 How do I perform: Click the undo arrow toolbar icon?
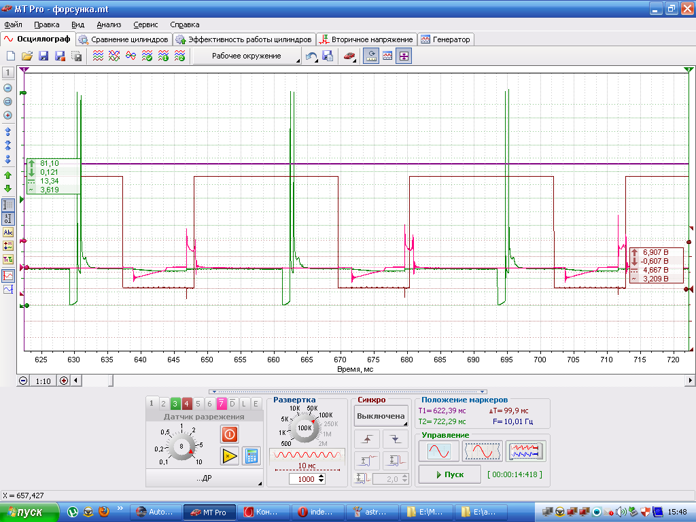311,56
